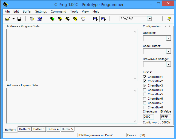The width and height of the screenshot is (176, 139).
Task: Enable CheckBox8 fuse
Action: (145, 107)
